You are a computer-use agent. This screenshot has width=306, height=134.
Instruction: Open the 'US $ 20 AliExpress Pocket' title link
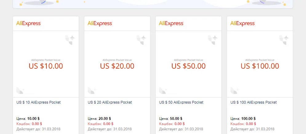pos(110,102)
